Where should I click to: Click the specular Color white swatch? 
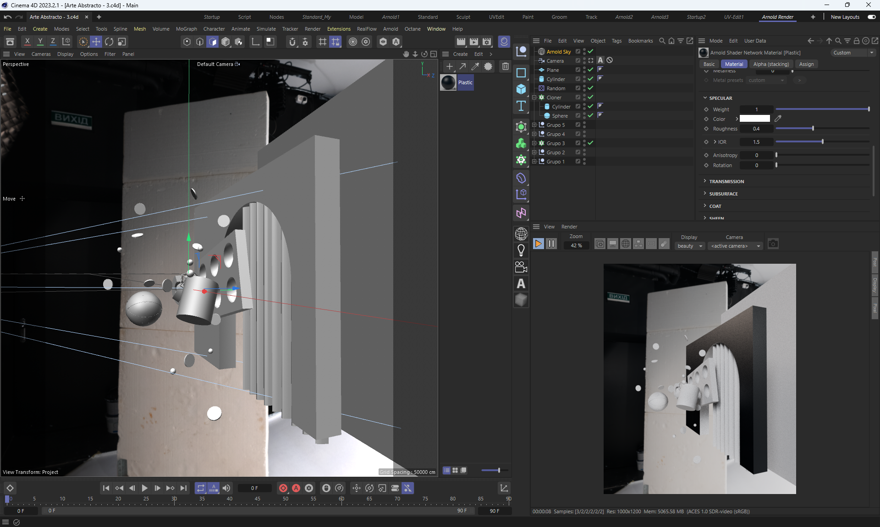(x=755, y=119)
